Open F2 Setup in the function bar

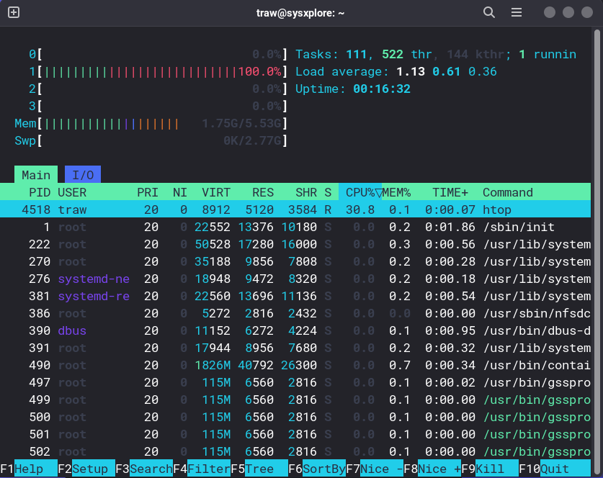(x=86, y=469)
